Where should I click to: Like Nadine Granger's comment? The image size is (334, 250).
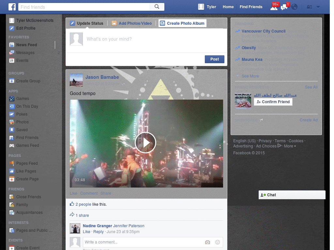86,232
